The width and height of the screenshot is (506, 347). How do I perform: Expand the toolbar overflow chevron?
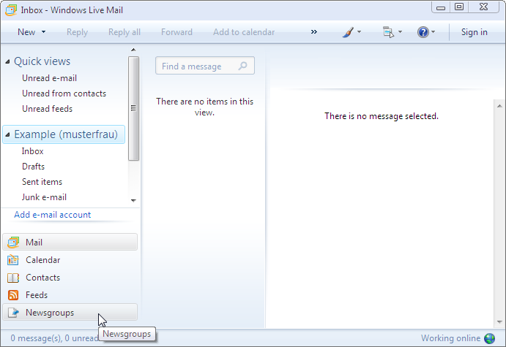point(314,32)
